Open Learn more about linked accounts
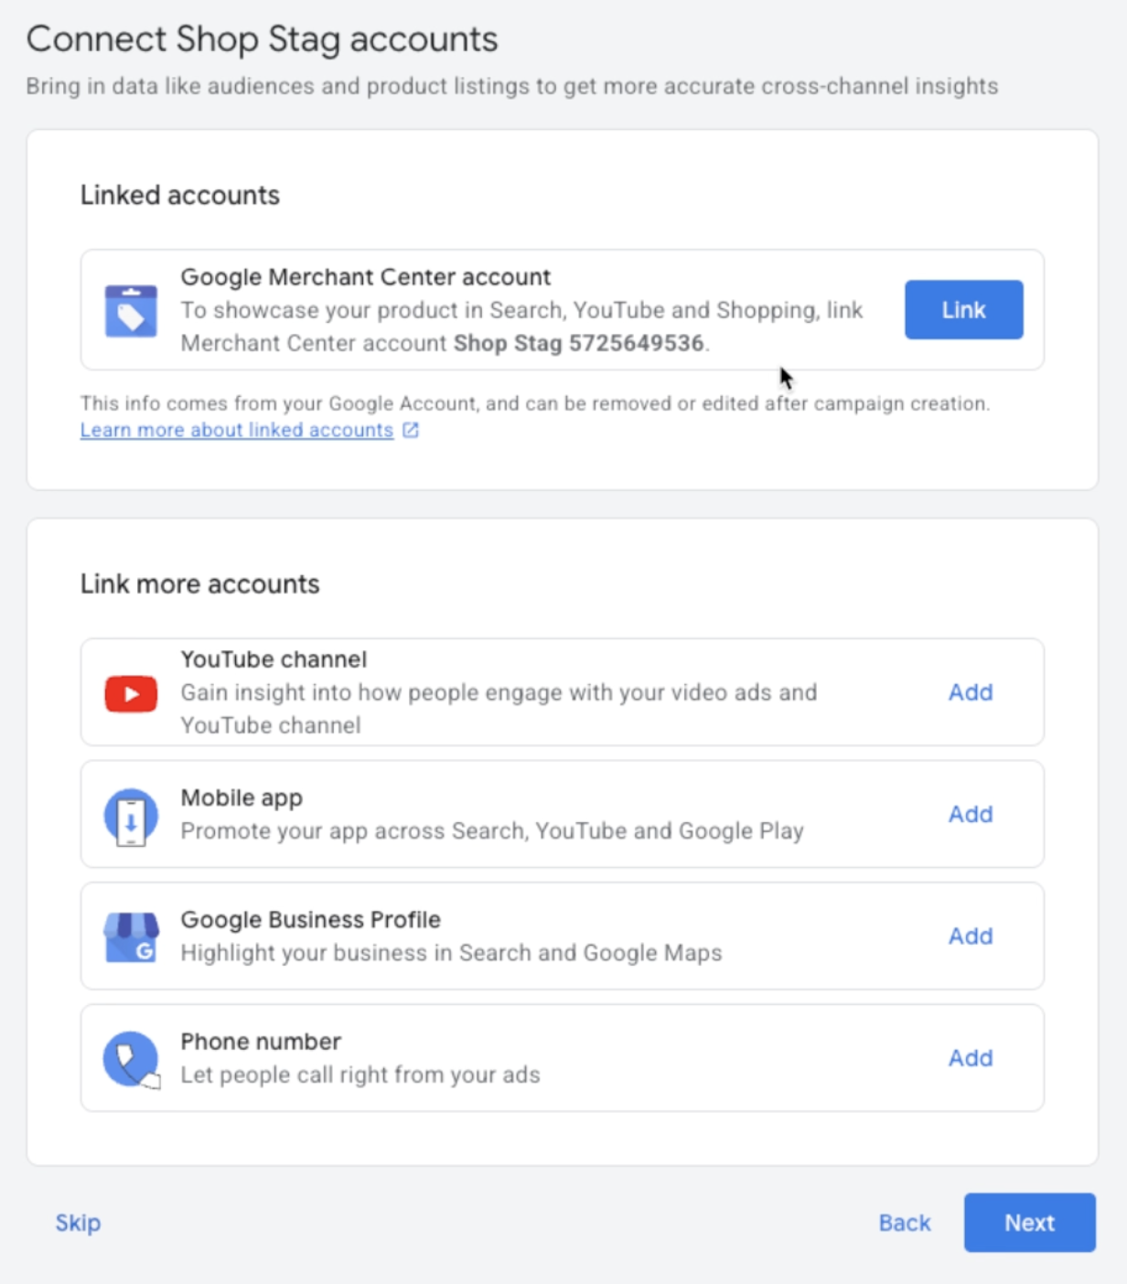Screen dimensions: 1127x1284 coord(236,430)
